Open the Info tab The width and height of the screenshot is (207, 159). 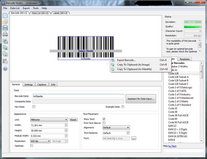point(53,85)
